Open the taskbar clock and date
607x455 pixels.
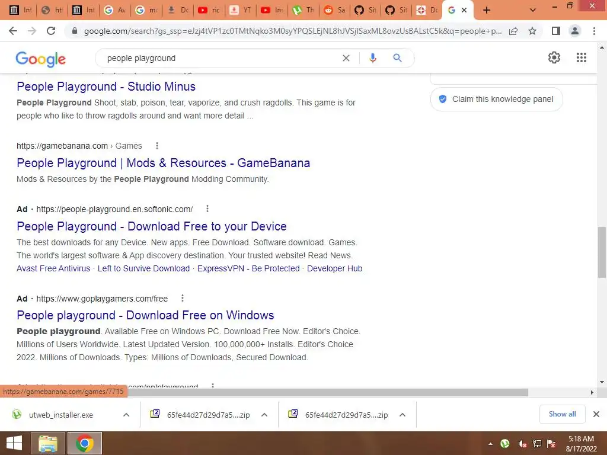pos(581,444)
